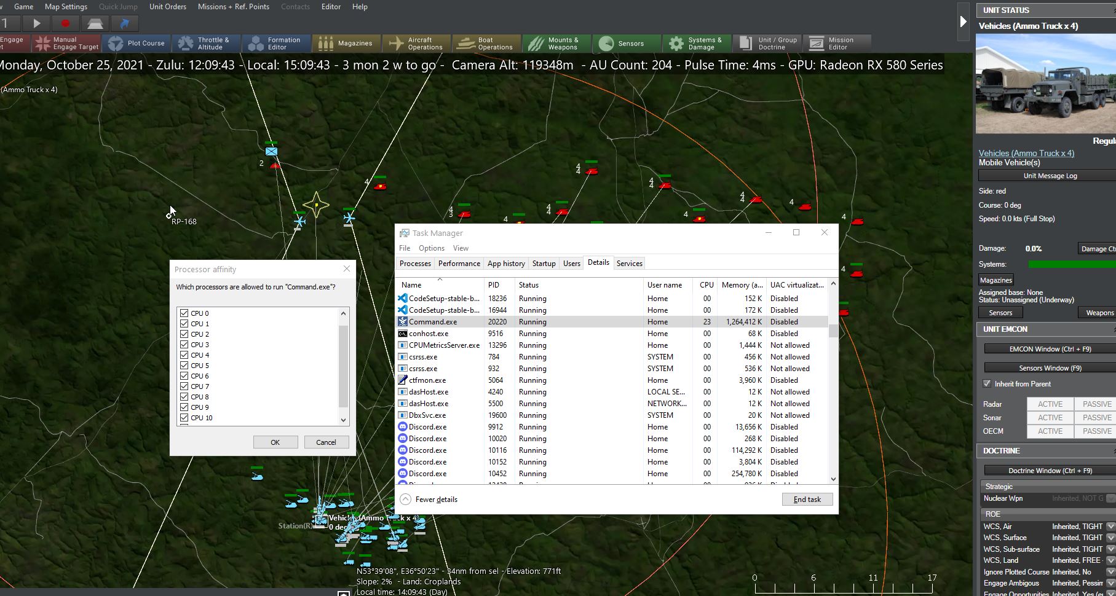Open the WCS, Land dropdown
The image size is (1116, 596).
(1110, 560)
